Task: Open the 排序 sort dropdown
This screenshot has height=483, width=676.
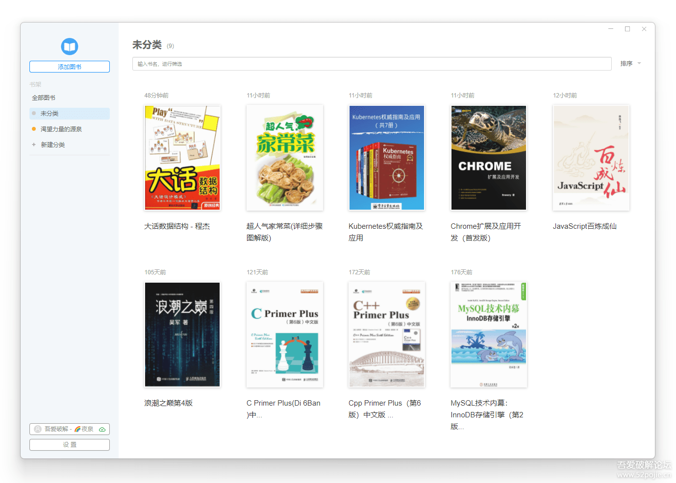Action: [627, 63]
